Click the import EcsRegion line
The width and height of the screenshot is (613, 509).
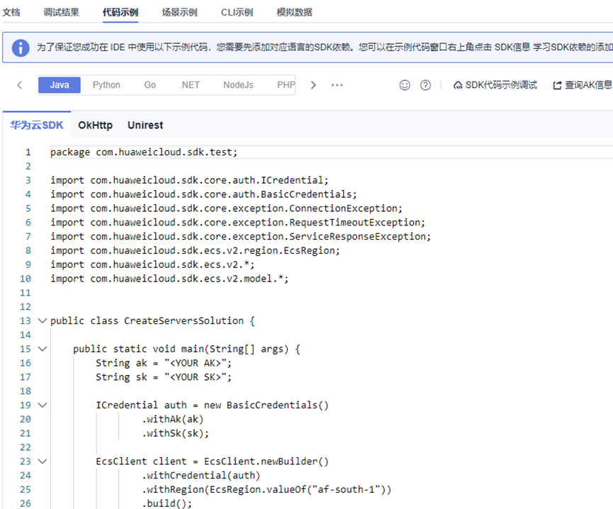pos(195,250)
